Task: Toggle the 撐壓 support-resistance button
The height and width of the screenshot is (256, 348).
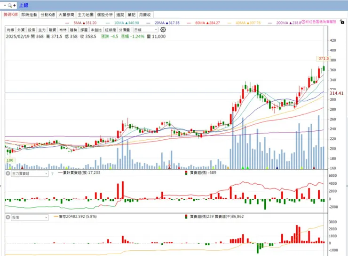Action: coord(84,30)
